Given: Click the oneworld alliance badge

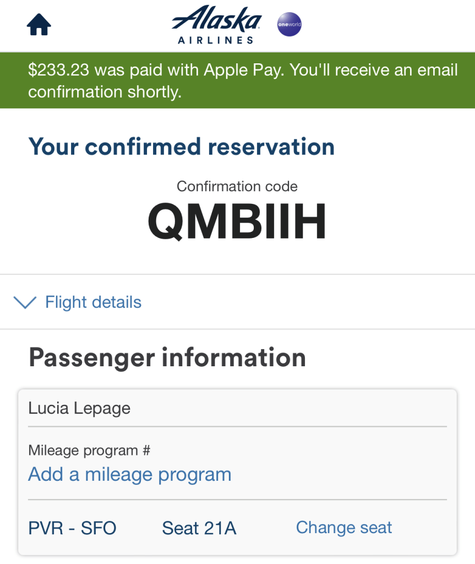Looking at the screenshot, I should [289, 25].
